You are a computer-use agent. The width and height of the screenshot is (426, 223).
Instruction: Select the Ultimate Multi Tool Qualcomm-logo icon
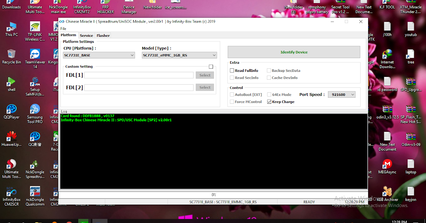(11, 169)
